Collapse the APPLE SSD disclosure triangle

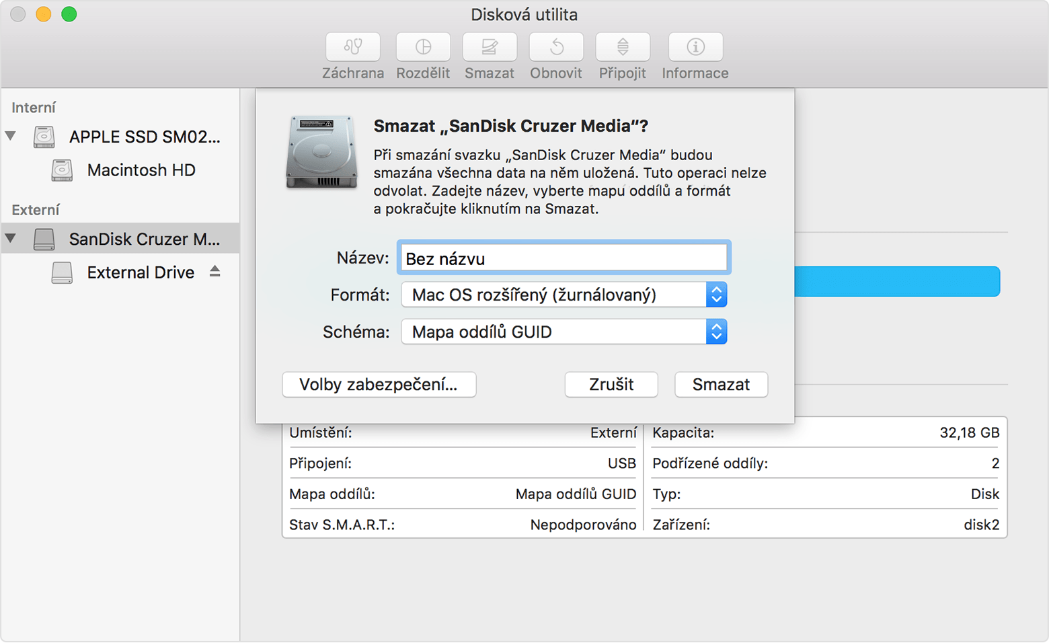(x=11, y=136)
